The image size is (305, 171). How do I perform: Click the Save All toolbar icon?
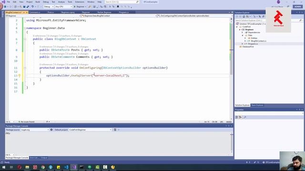[28, 7]
